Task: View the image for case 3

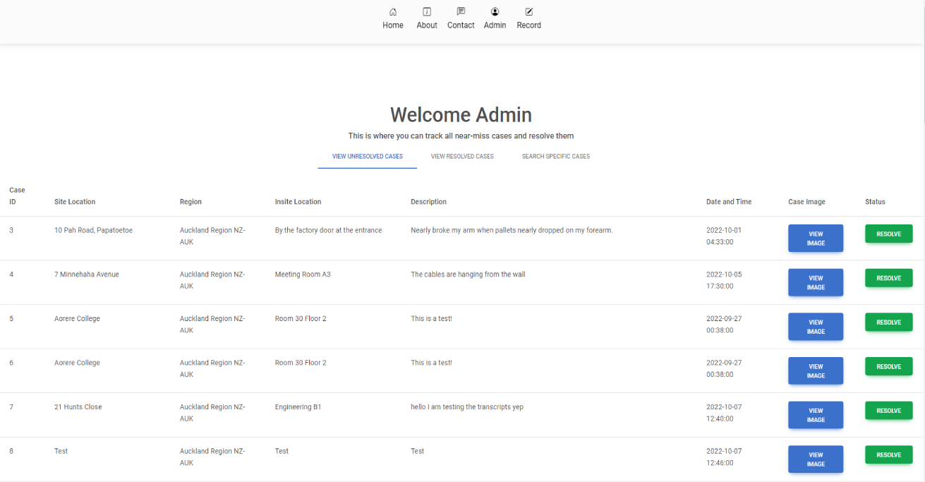Action: [x=816, y=238]
